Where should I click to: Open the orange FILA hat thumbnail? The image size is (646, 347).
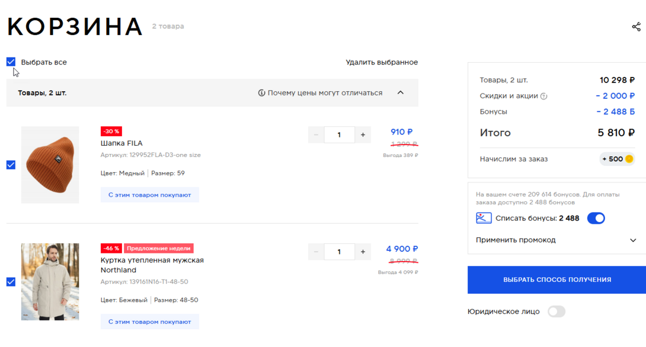(x=50, y=165)
